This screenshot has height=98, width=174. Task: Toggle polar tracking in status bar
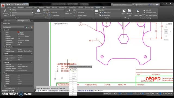120,94
